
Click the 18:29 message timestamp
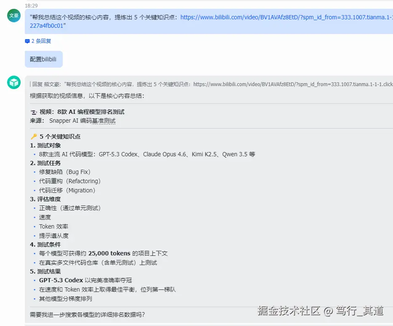click(x=31, y=5)
